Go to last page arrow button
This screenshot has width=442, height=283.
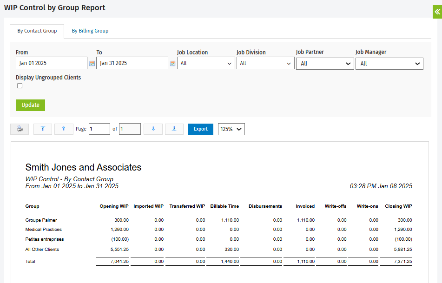click(x=174, y=129)
